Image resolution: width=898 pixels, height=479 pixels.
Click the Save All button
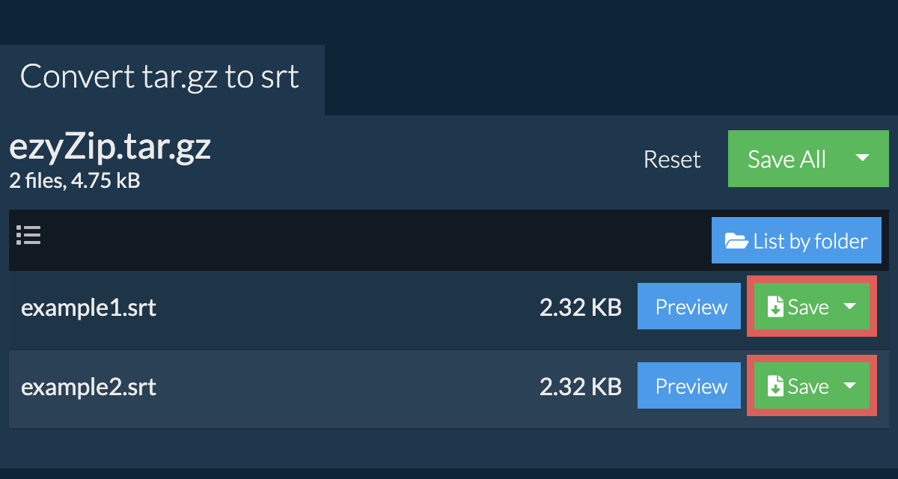click(x=786, y=159)
